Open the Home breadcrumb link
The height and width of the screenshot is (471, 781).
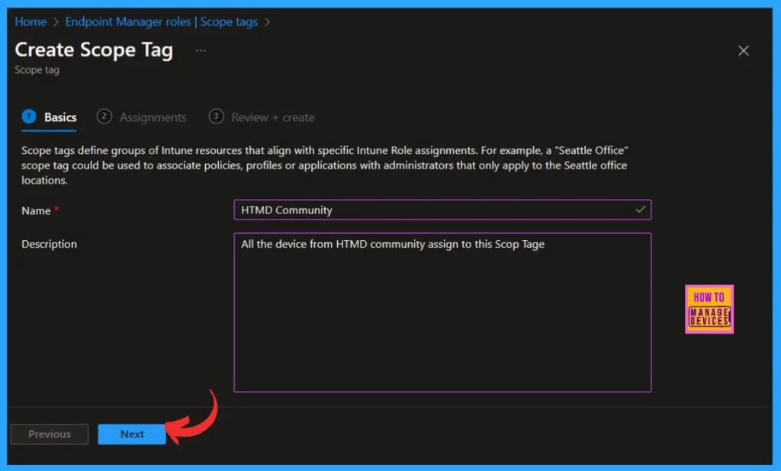pyautogui.click(x=31, y=22)
